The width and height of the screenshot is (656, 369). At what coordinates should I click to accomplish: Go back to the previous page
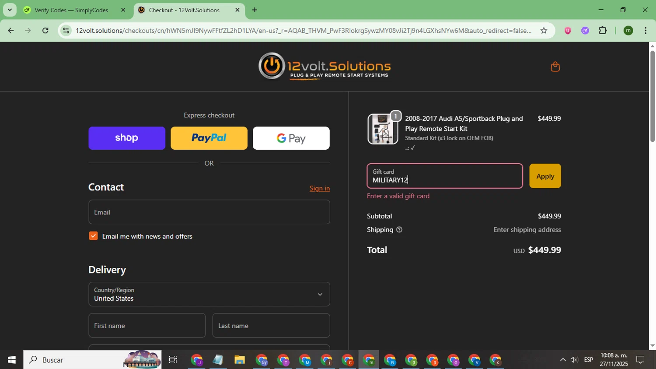pos(10,31)
